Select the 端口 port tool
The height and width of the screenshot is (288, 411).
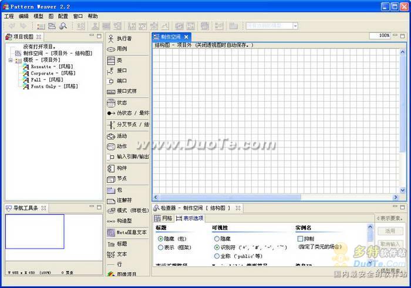pos(117,81)
